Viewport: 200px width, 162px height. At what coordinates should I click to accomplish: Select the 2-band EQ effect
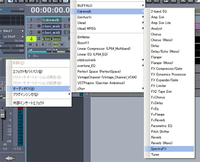click(169, 11)
